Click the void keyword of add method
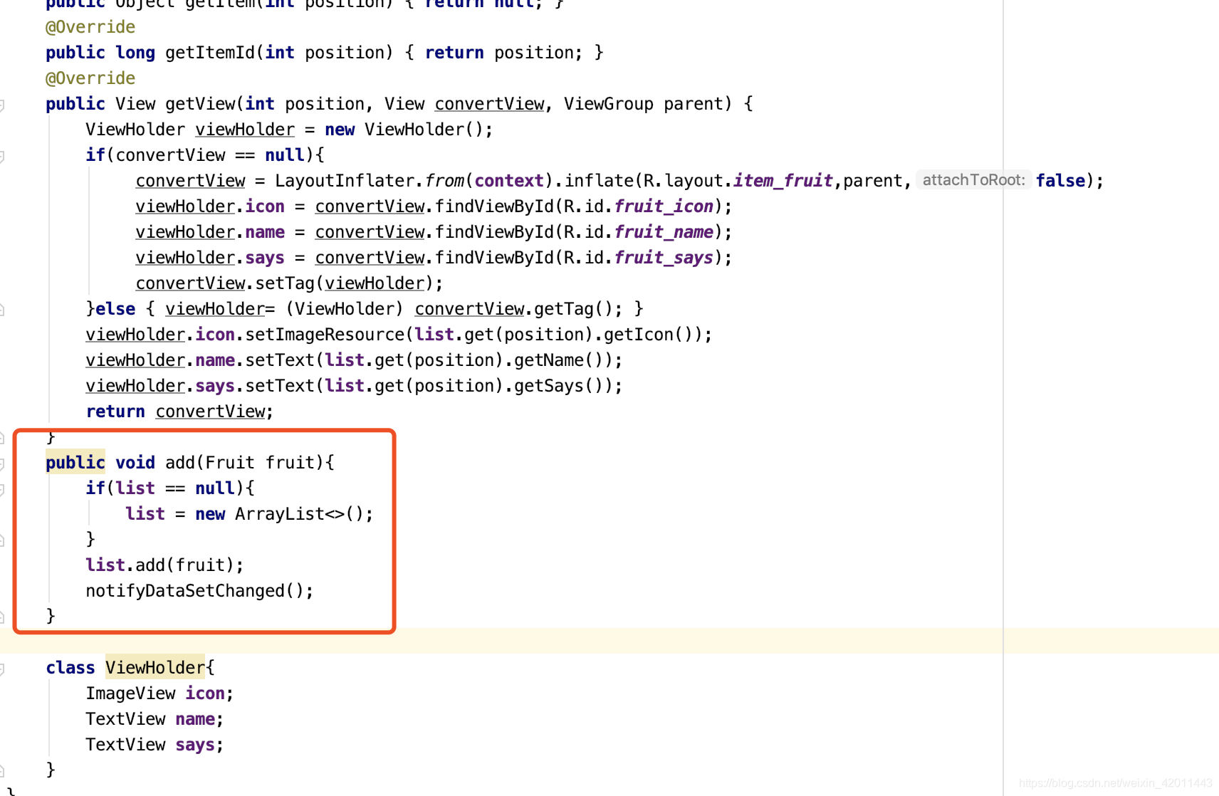 point(135,463)
